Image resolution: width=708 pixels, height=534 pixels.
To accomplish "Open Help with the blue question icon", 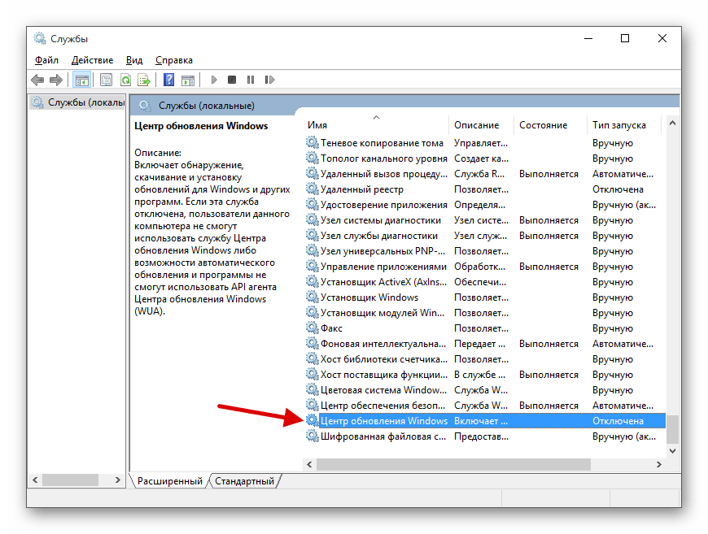I will 168,80.
